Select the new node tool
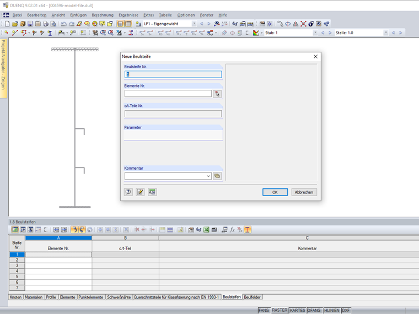419x314 pixels. pos(7,33)
